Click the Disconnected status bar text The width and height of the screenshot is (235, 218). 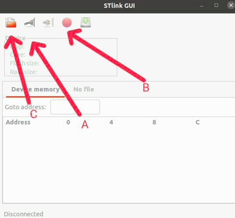click(x=24, y=214)
